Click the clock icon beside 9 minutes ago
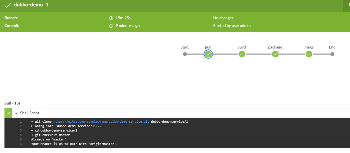Viewport: 350px width, 153px height. click(x=111, y=26)
